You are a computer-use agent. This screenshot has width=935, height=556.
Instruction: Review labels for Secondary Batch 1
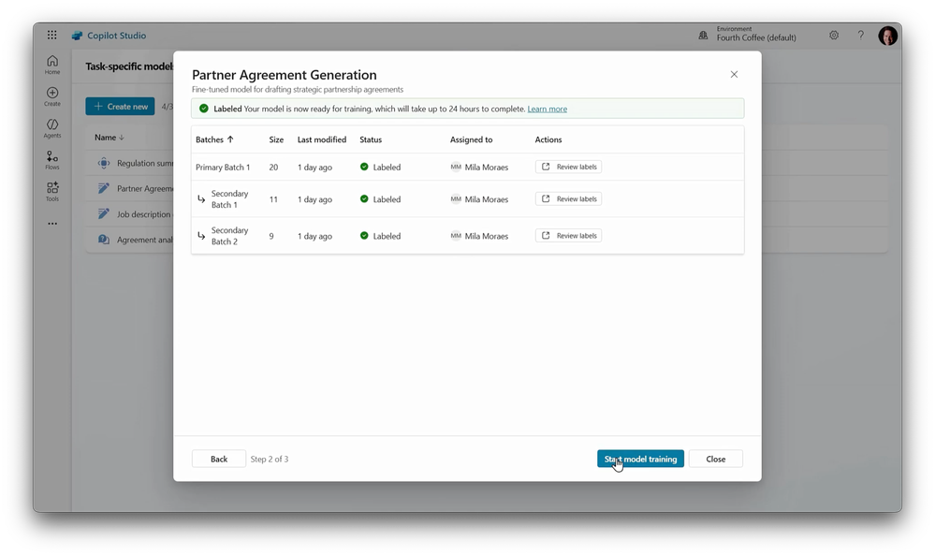pos(569,198)
